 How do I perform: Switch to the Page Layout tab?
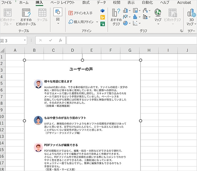coord(63,2)
